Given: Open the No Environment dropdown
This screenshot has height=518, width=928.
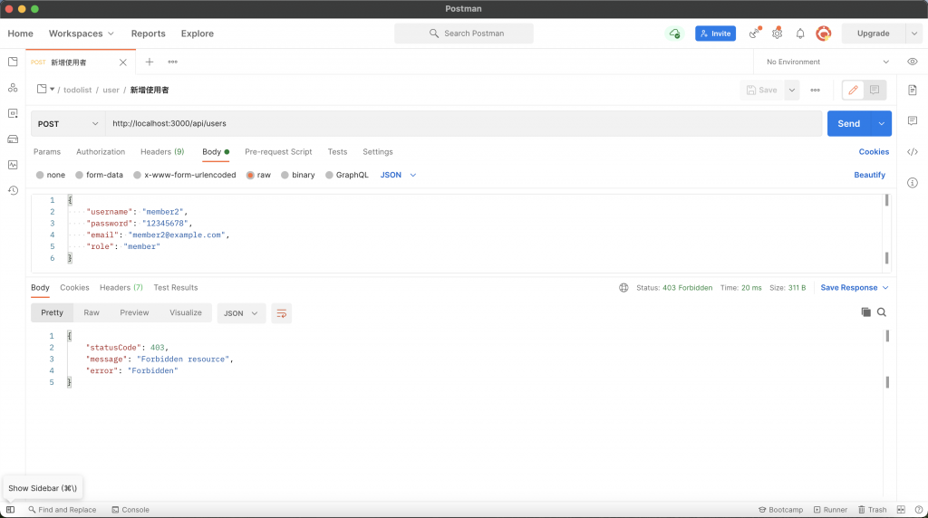Looking at the screenshot, I should click(826, 62).
